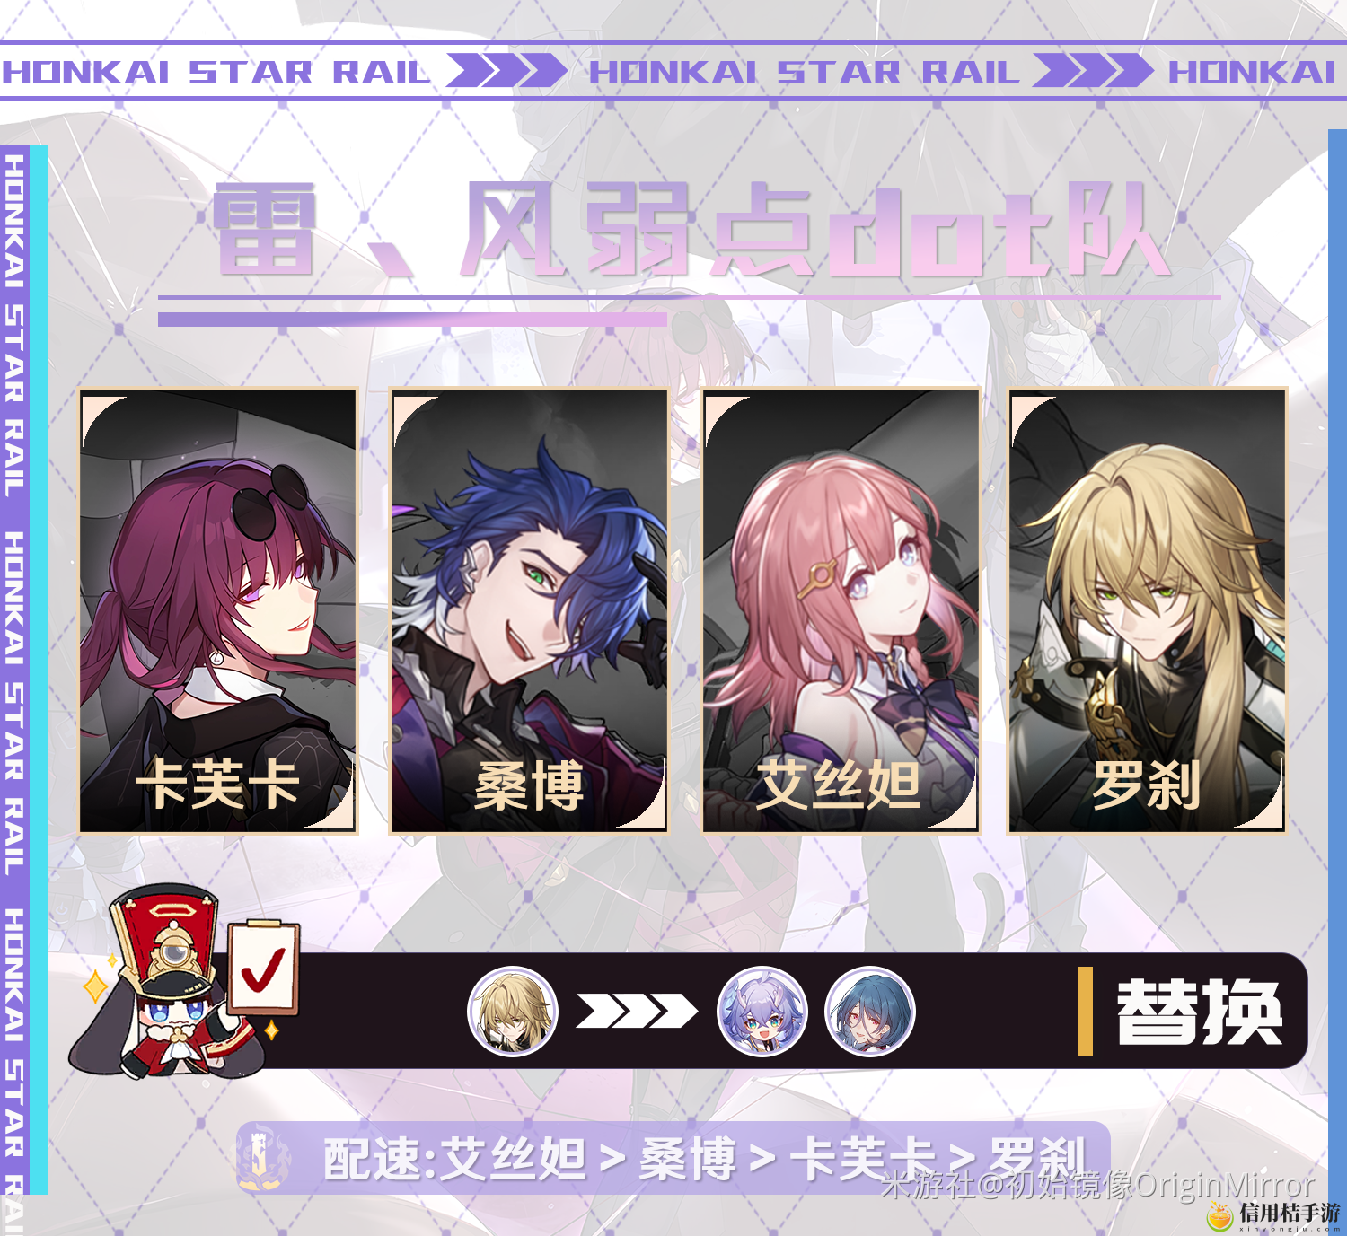Choose the Luocha (罗刹) character card
The height and width of the screenshot is (1236, 1347).
pos(1148,610)
